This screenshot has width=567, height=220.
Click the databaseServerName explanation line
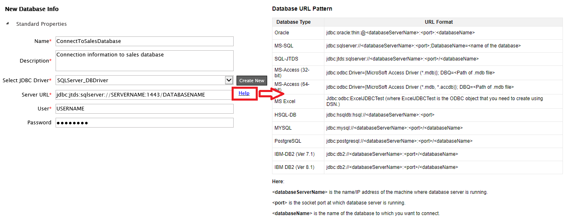[x=379, y=192]
